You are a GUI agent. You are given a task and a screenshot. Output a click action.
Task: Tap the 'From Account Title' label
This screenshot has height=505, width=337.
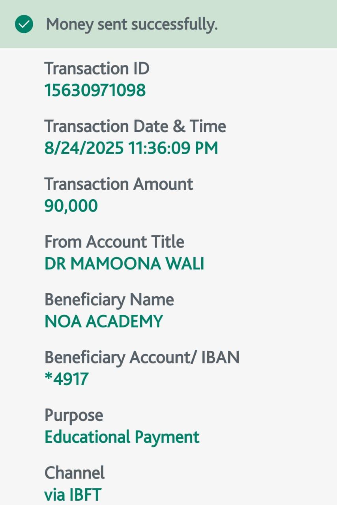(114, 241)
